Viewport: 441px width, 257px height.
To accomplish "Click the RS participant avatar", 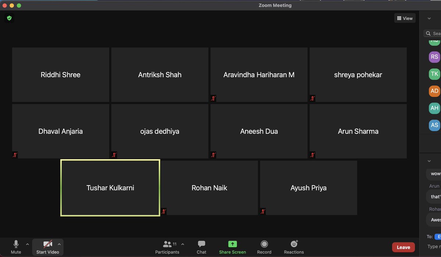I will click(434, 57).
